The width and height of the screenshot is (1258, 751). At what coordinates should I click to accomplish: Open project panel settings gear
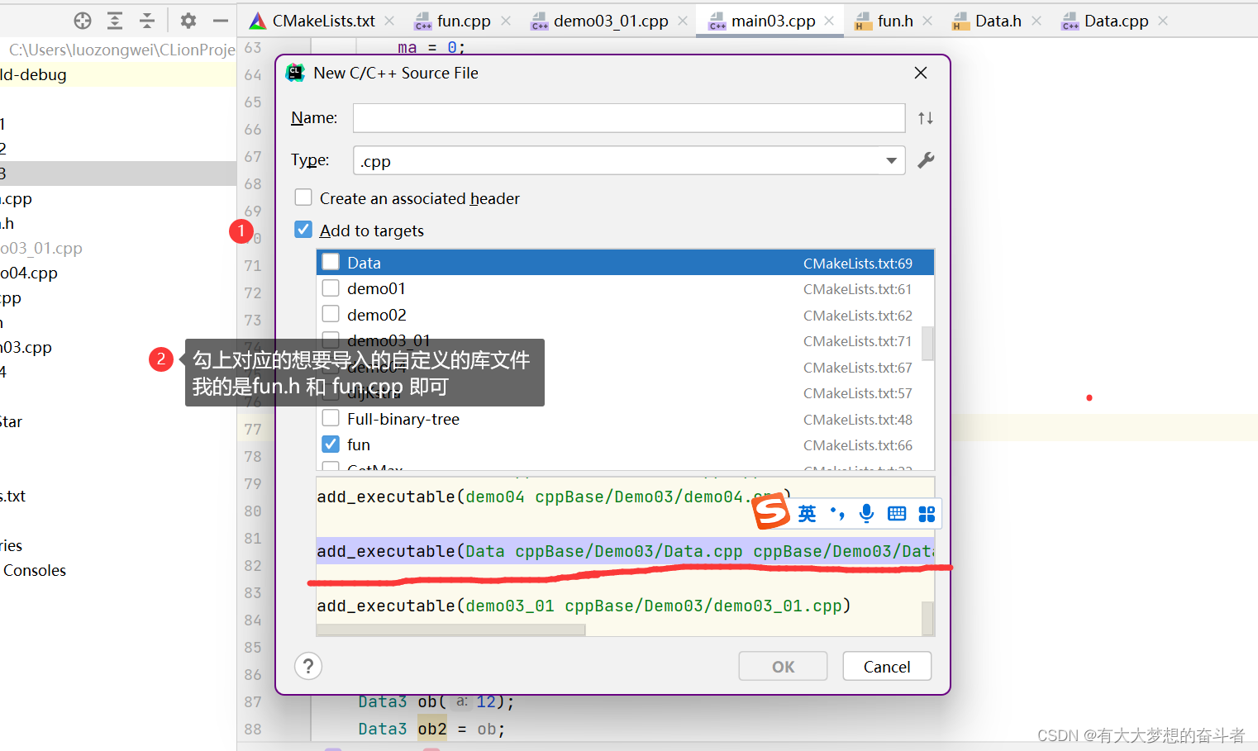pos(188,21)
